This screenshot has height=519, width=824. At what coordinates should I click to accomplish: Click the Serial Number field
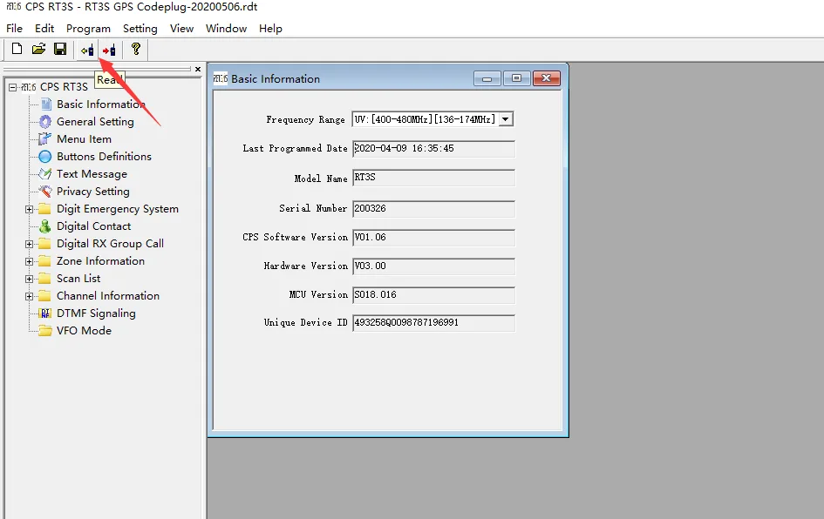coord(433,208)
